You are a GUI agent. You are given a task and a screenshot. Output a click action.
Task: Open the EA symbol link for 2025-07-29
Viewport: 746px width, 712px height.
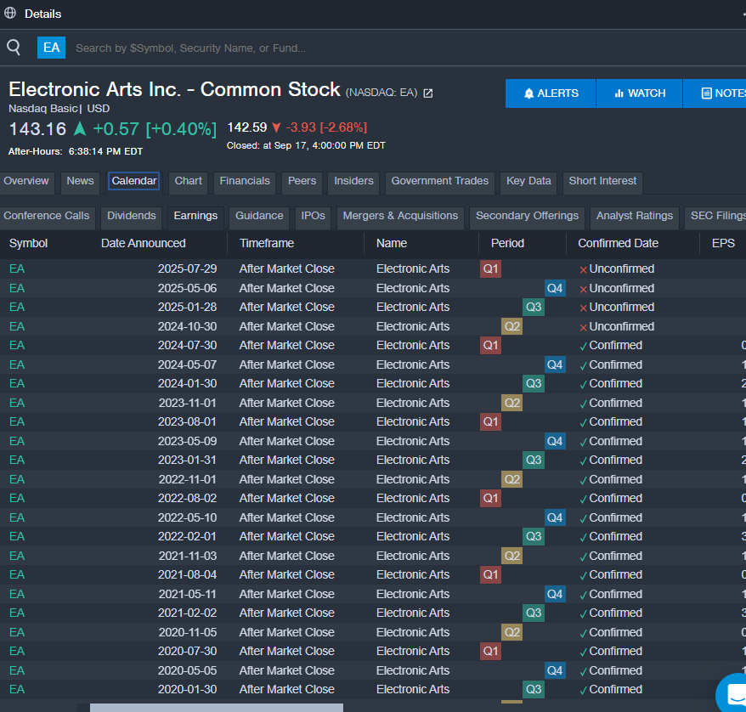tap(17, 268)
